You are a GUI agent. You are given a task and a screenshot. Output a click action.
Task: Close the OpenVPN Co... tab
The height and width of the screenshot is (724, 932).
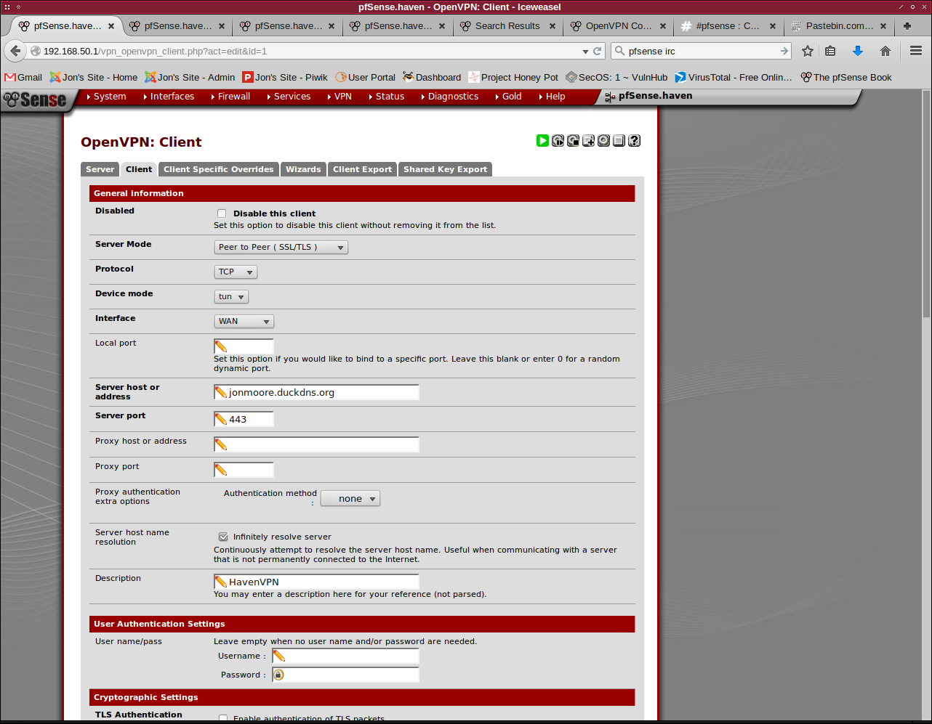(663, 26)
